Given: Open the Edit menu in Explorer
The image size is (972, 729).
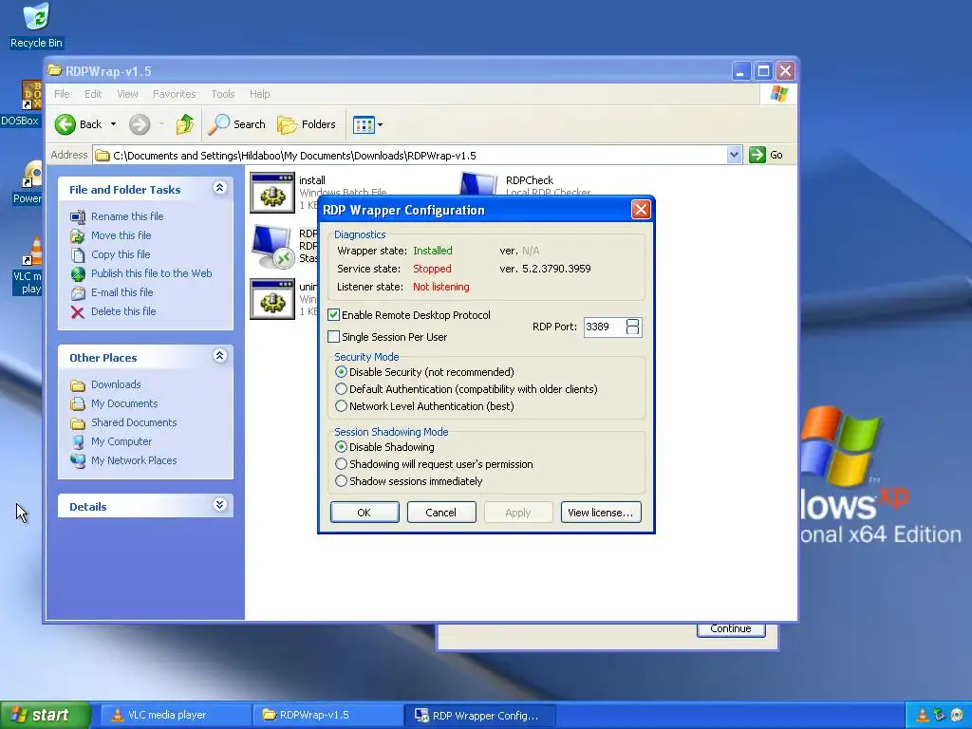Looking at the screenshot, I should 93,94.
